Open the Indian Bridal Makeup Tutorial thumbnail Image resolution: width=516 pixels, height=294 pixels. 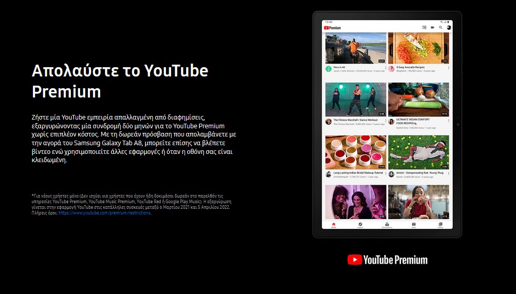pos(356,152)
